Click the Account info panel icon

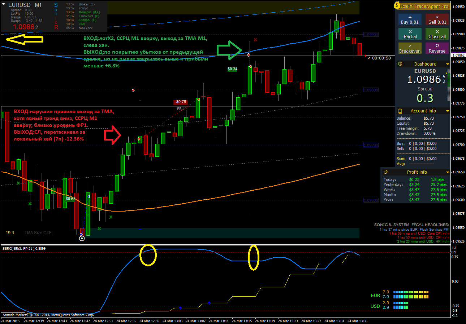point(400,111)
